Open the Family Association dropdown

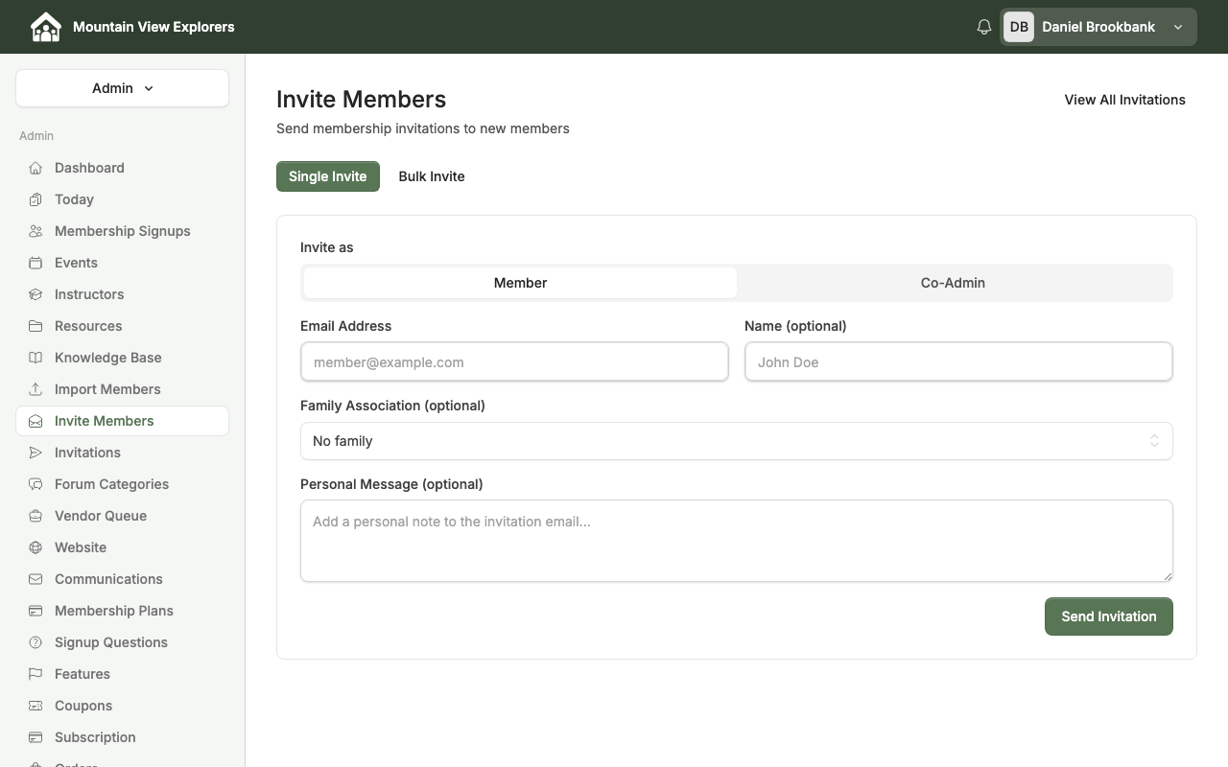737,441
